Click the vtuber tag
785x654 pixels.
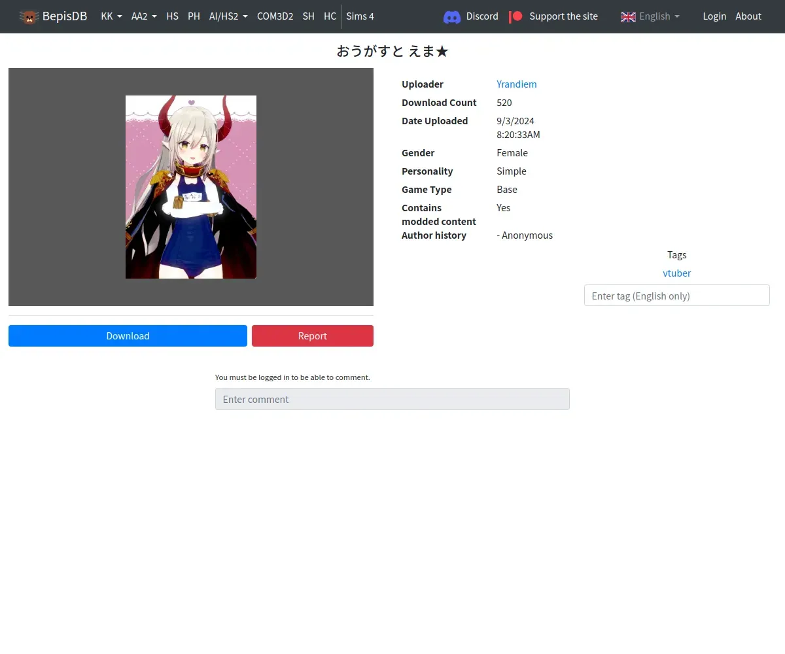tap(676, 273)
